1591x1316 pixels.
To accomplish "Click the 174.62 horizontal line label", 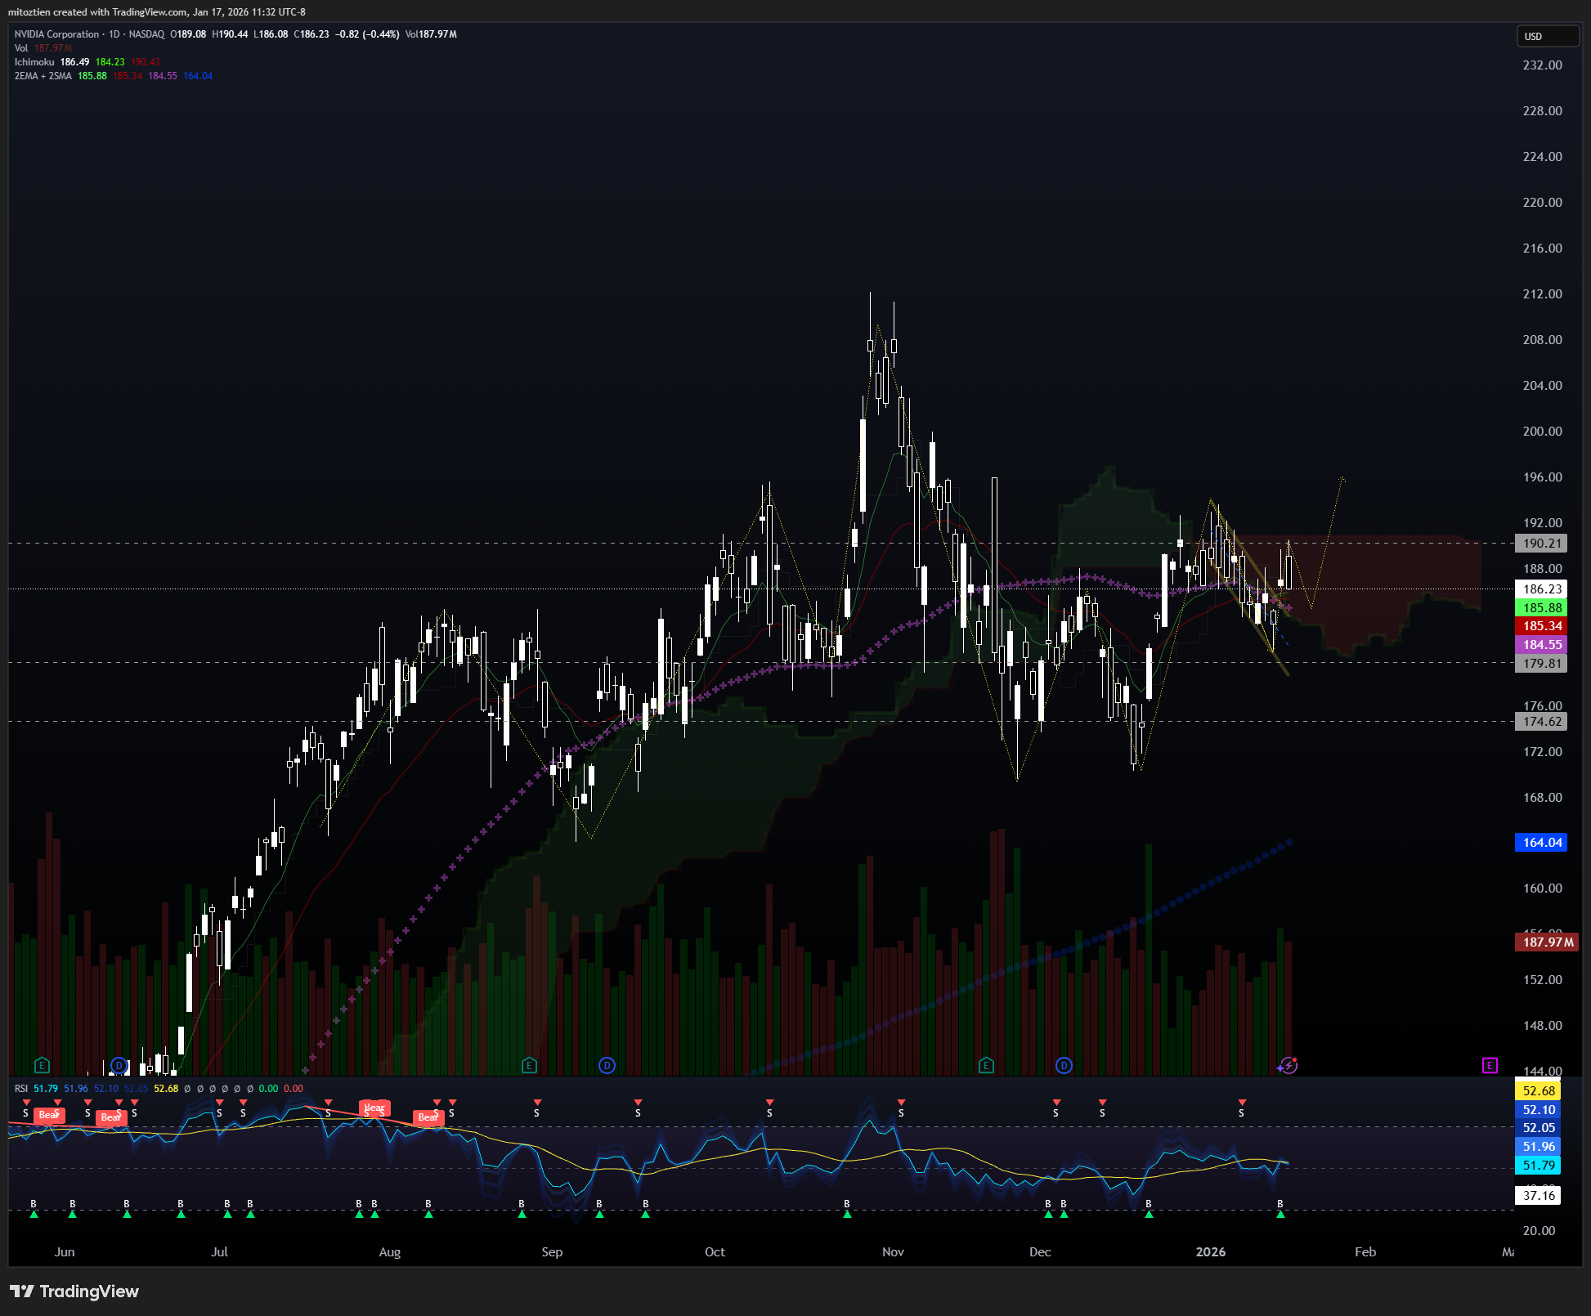I will tap(1542, 722).
